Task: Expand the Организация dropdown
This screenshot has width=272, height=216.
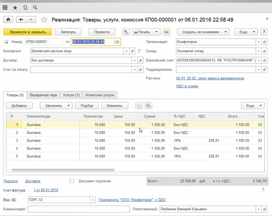Action: pyautogui.click(x=258, y=42)
